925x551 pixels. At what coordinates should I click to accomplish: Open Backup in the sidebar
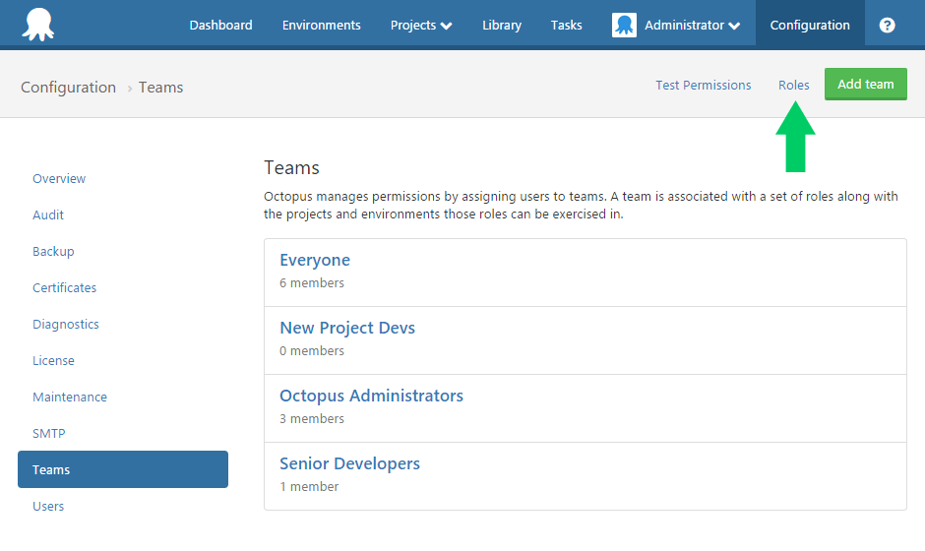click(53, 251)
